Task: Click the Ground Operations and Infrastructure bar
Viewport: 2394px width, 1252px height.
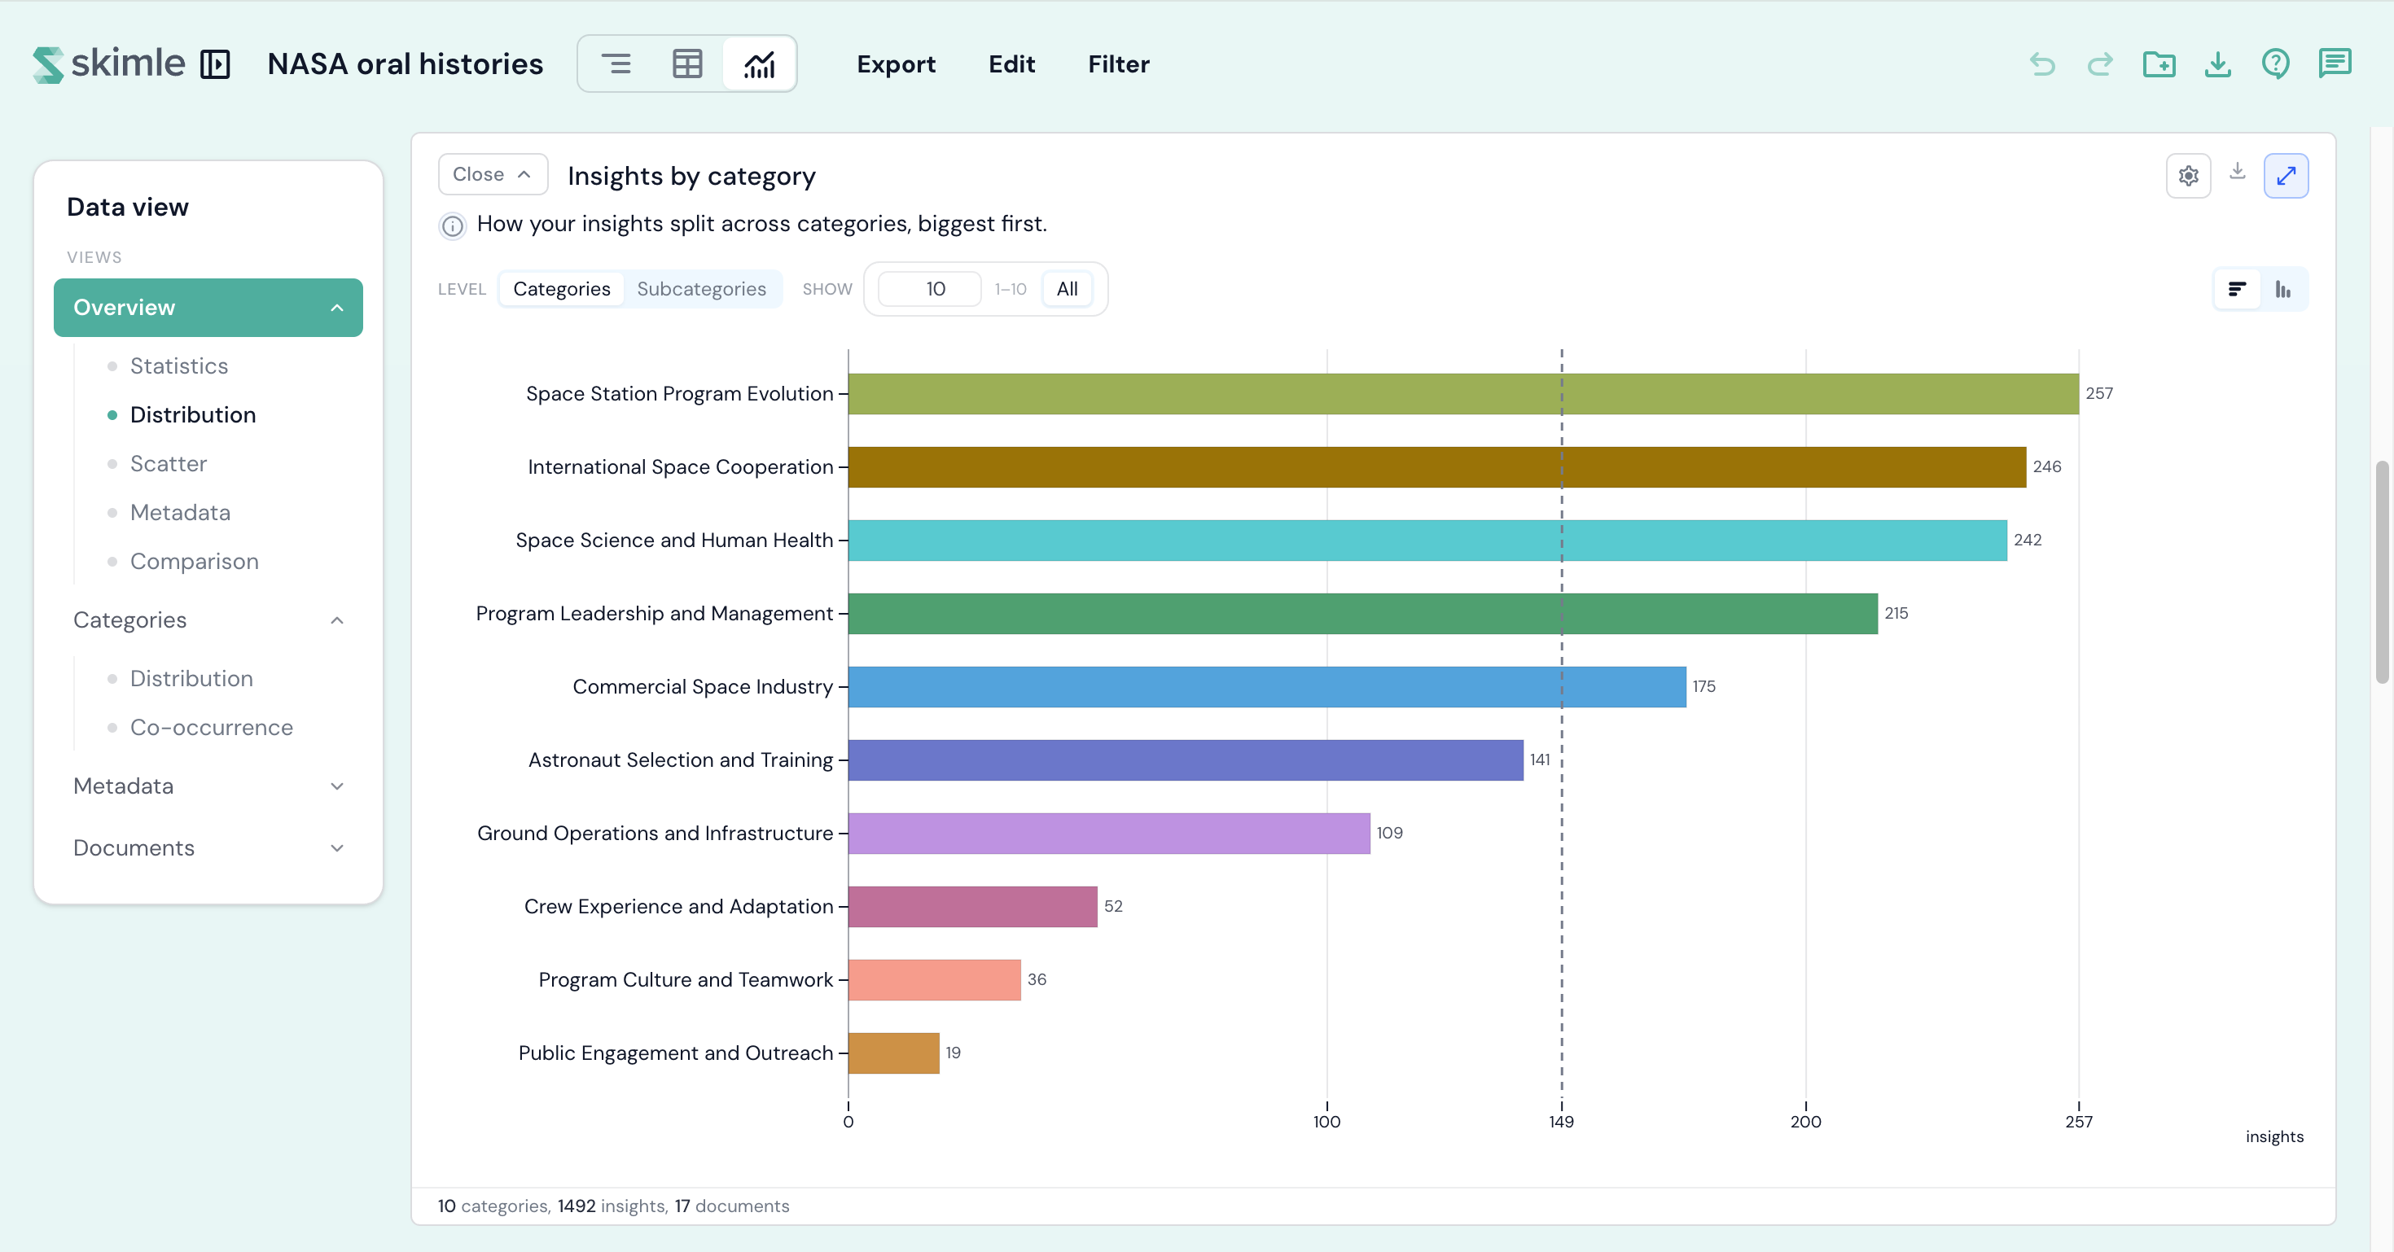Action: click(1109, 834)
